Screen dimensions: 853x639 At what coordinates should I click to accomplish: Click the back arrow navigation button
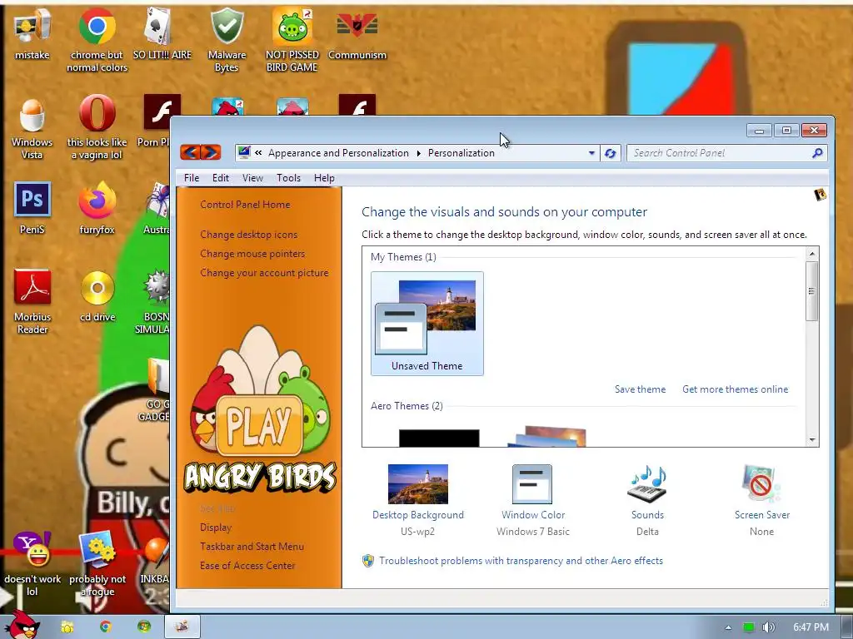[x=190, y=152]
